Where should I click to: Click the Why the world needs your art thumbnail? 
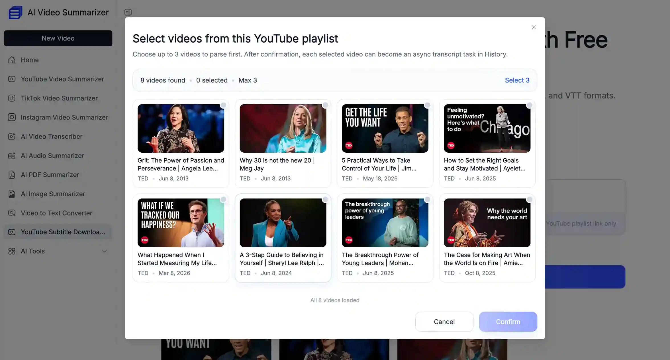487,223
